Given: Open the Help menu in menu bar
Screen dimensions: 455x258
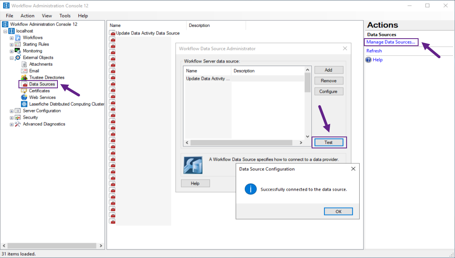Looking at the screenshot, I should pos(83,16).
